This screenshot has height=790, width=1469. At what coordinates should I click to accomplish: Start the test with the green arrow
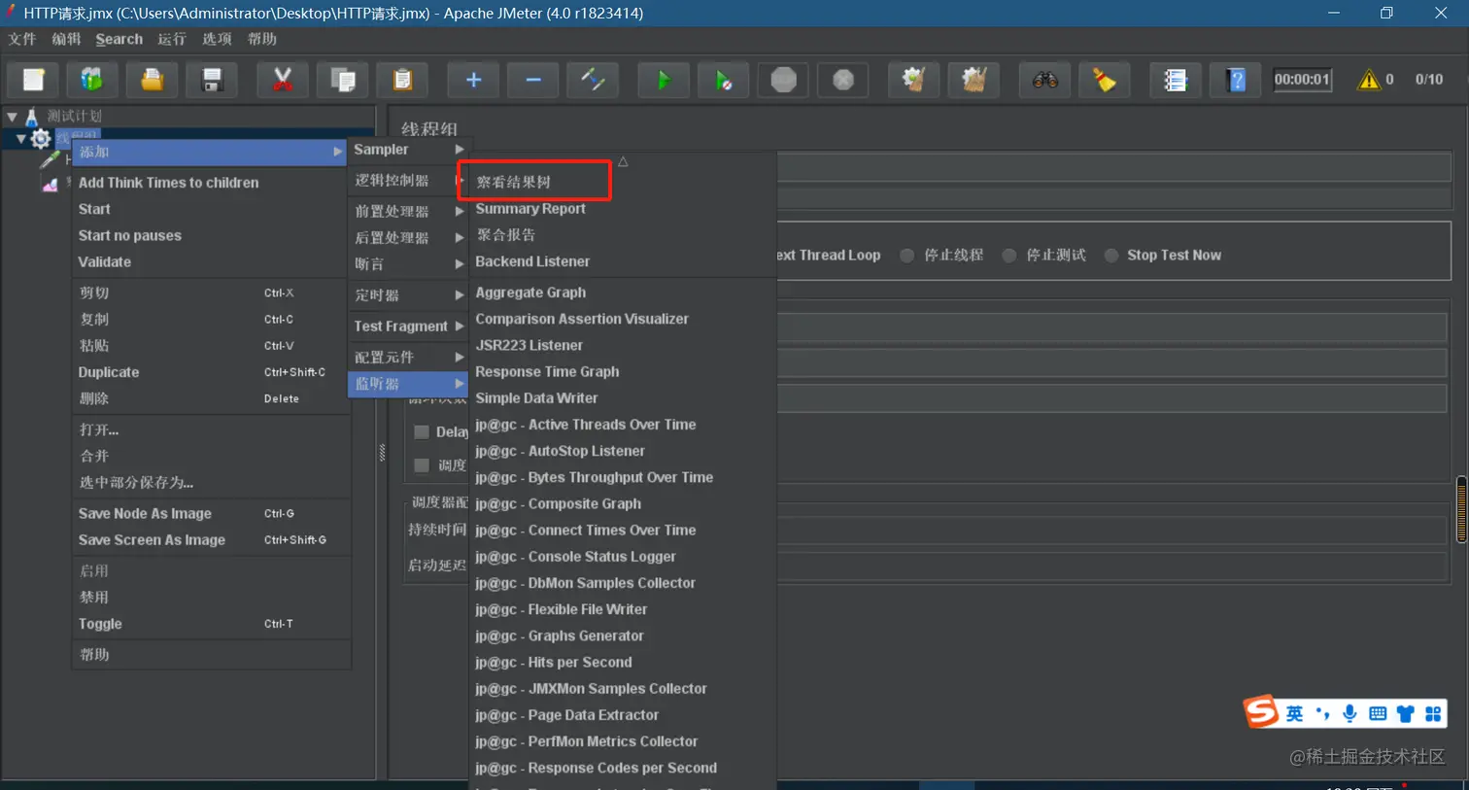click(x=664, y=80)
